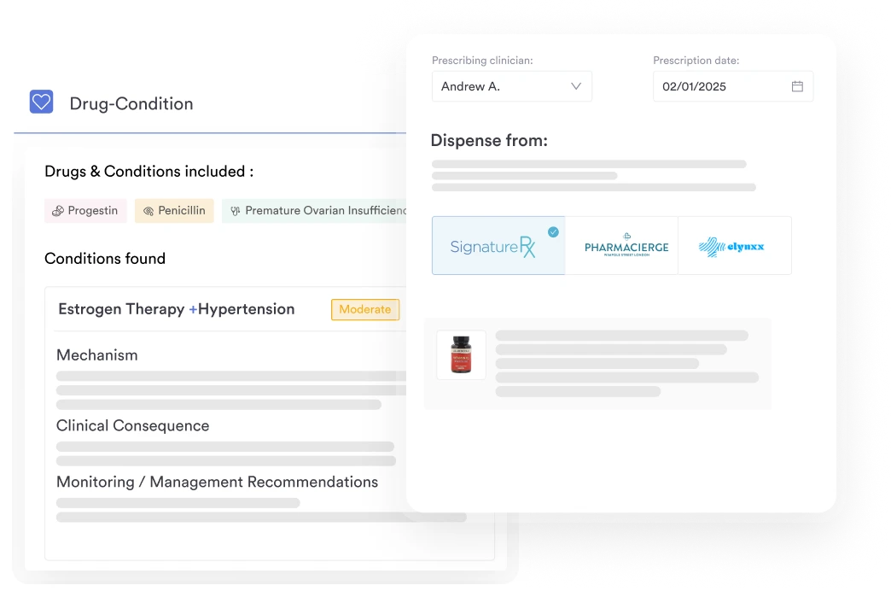Click the blue heart Drug-Condition icon

click(42, 102)
